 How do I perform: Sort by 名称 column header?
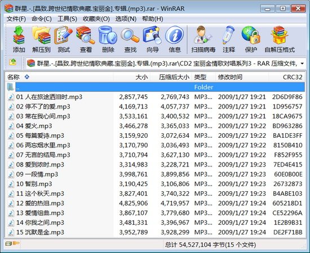(59, 77)
